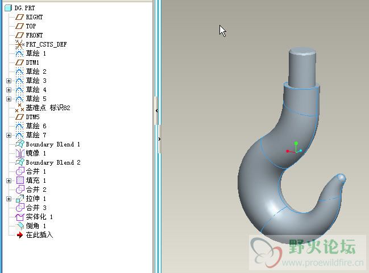Image resolution: width=369 pixels, height=273 pixels.
Task: Select the 拉伸 1 label
Action: [x=36, y=199]
